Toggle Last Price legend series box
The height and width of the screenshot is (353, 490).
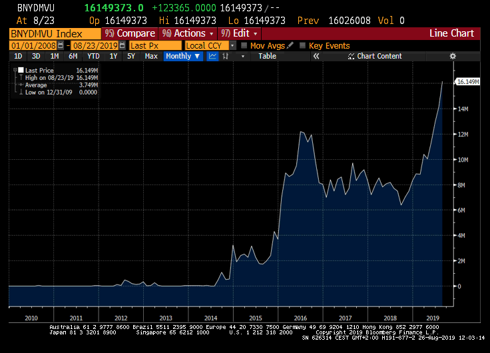(21, 70)
